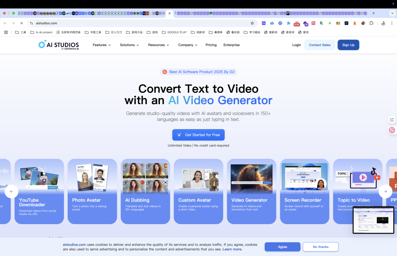This screenshot has height=256, width=397.
Task: Click the pink translate widget on right edge
Action: coord(392,130)
